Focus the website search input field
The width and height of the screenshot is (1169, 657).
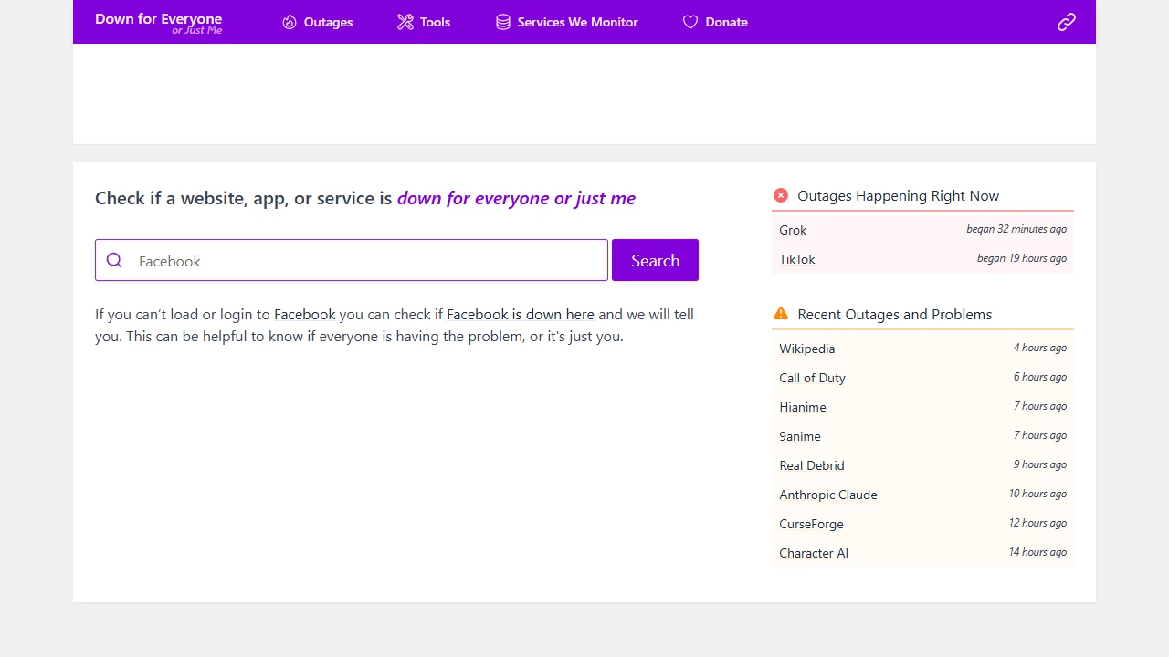coord(365,260)
